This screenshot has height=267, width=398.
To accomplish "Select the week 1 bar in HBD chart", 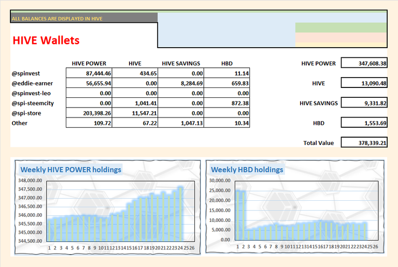I will [x=238, y=216].
